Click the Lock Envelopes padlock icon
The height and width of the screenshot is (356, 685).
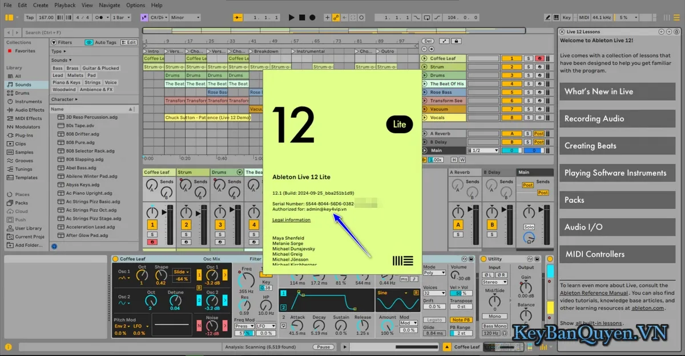click(x=457, y=41)
